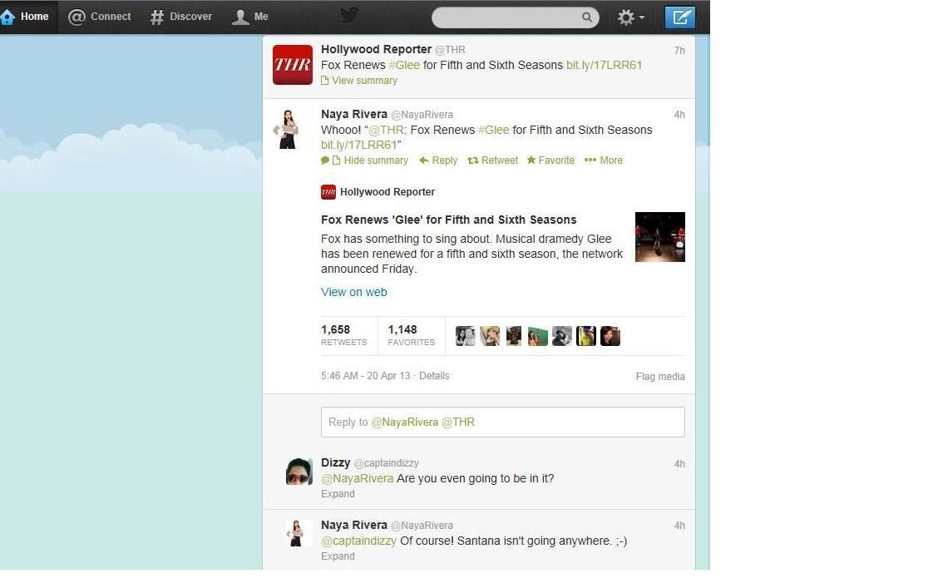Click 7h timestamp on THR tweet
This screenshot has height=588, width=938.
679,50
